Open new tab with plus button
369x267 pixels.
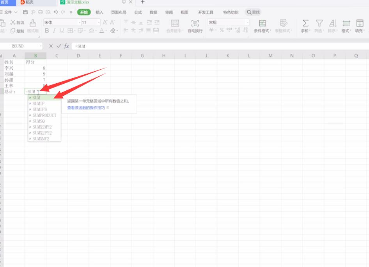(142, 2)
